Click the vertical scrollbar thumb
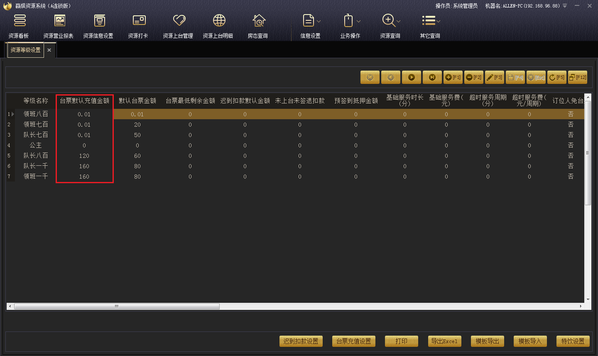Image resolution: width=598 pixels, height=356 pixels. pos(588,153)
